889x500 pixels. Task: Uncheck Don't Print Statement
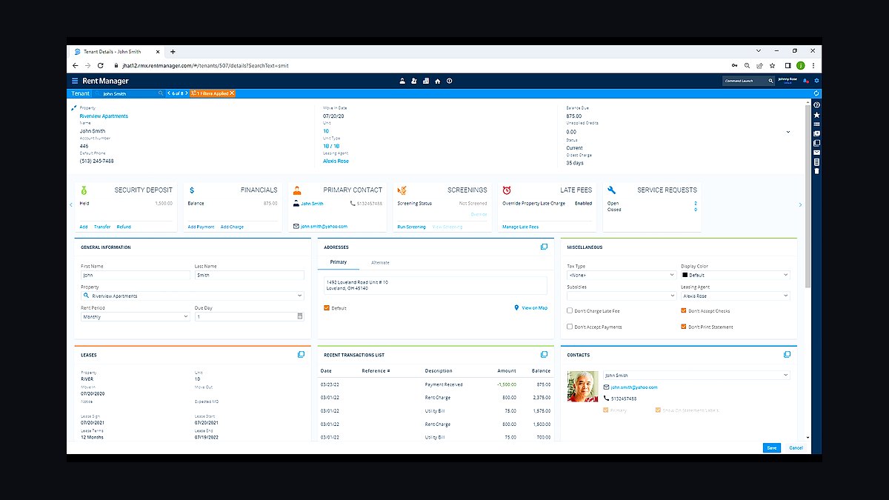(x=684, y=327)
